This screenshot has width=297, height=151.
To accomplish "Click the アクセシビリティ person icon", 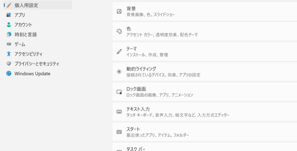I will click(9, 54).
